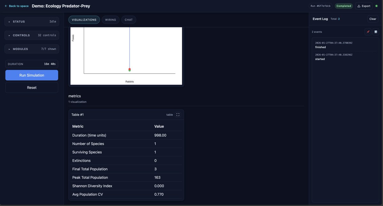Click the Shannon Diversity Index row label
This screenshot has height=206, width=383.
click(x=92, y=186)
